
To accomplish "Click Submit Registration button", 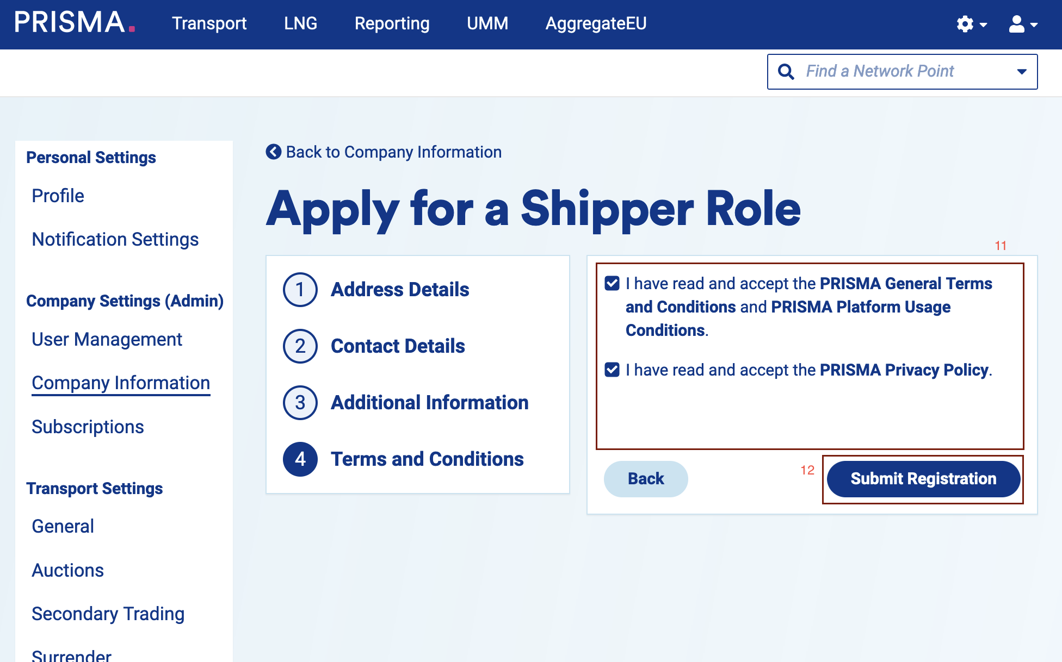I will [x=923, y=479].
